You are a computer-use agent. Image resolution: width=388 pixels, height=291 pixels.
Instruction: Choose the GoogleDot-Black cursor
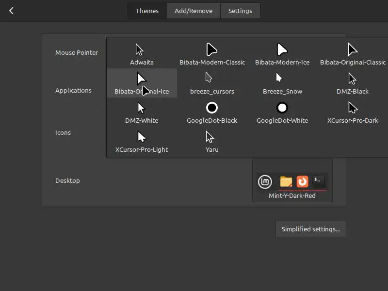[212, 112]
